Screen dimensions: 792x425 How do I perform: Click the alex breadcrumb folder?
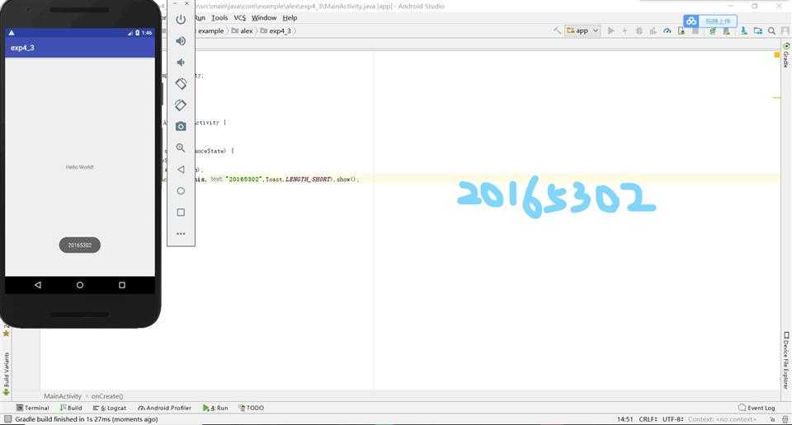click(243, 30)
